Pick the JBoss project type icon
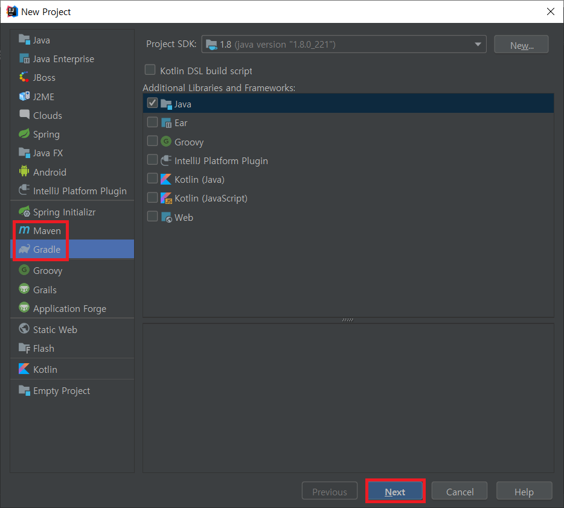Viewport: 564px width, 508px height. pyautogui.click(x=24, y=77)
